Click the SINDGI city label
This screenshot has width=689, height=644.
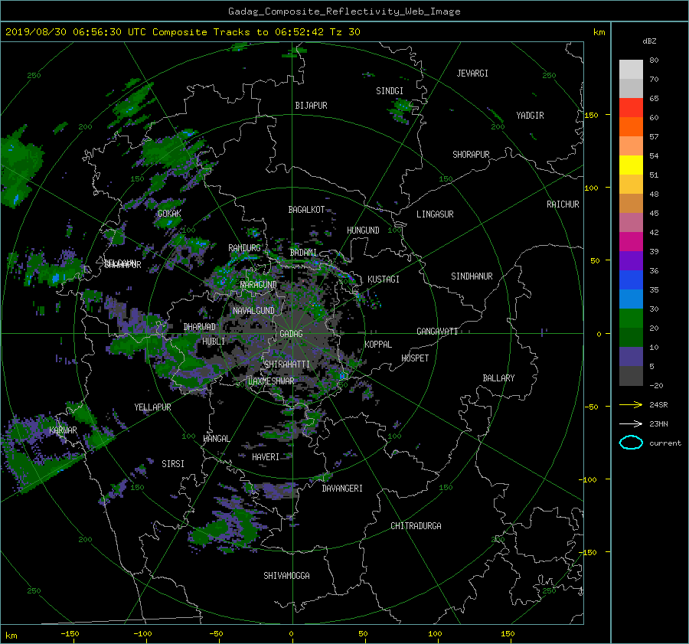[390, 91]
